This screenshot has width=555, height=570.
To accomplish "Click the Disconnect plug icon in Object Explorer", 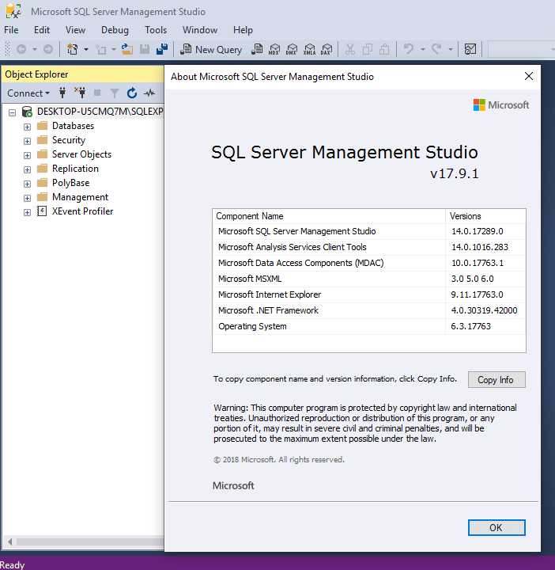I will coord(80,93).
